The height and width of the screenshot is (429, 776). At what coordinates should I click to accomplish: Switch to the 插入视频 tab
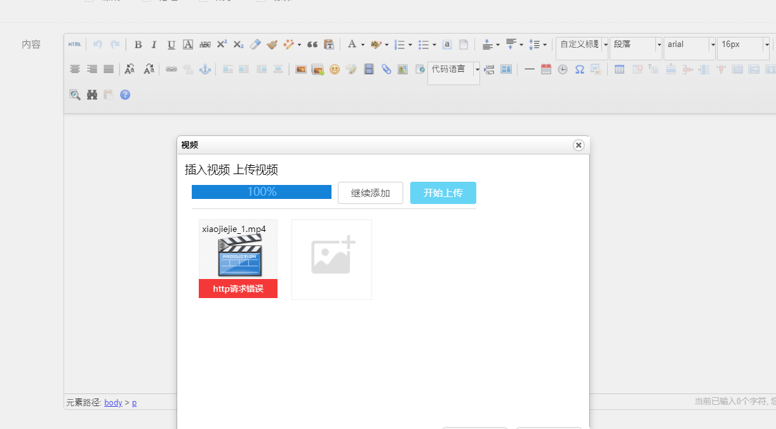(x=208, y=170)
